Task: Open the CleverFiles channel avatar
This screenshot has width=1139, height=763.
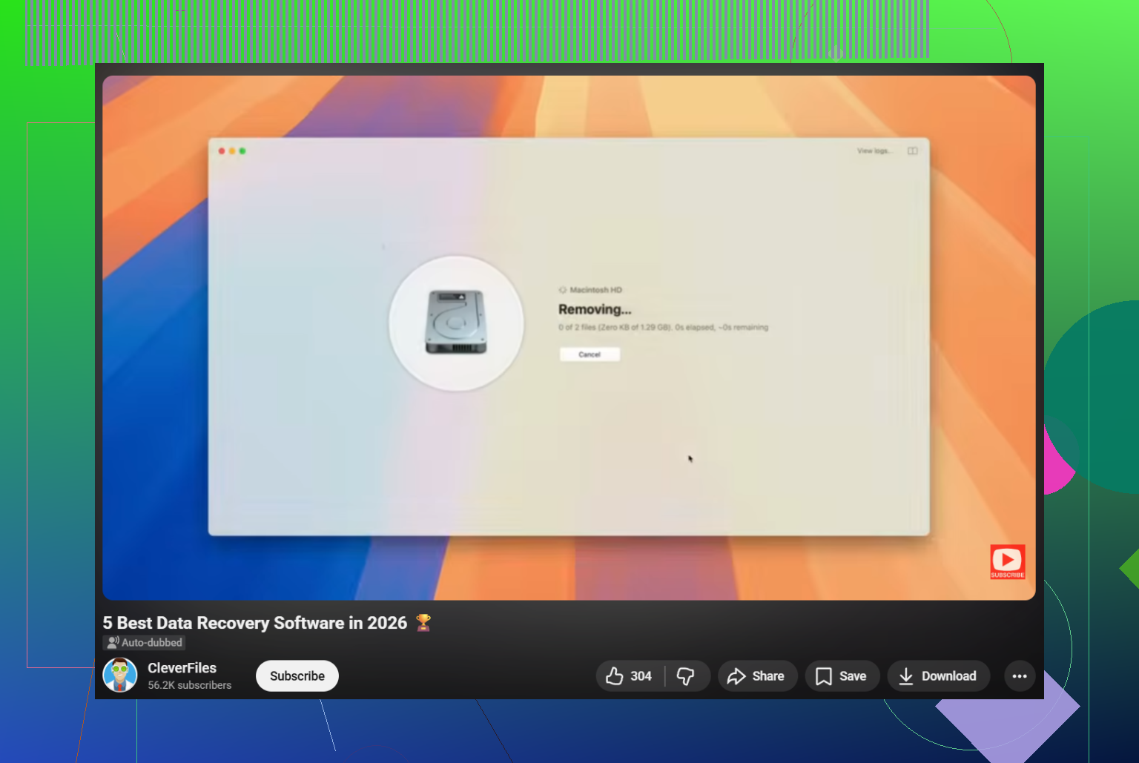Action: coord(120,676)
